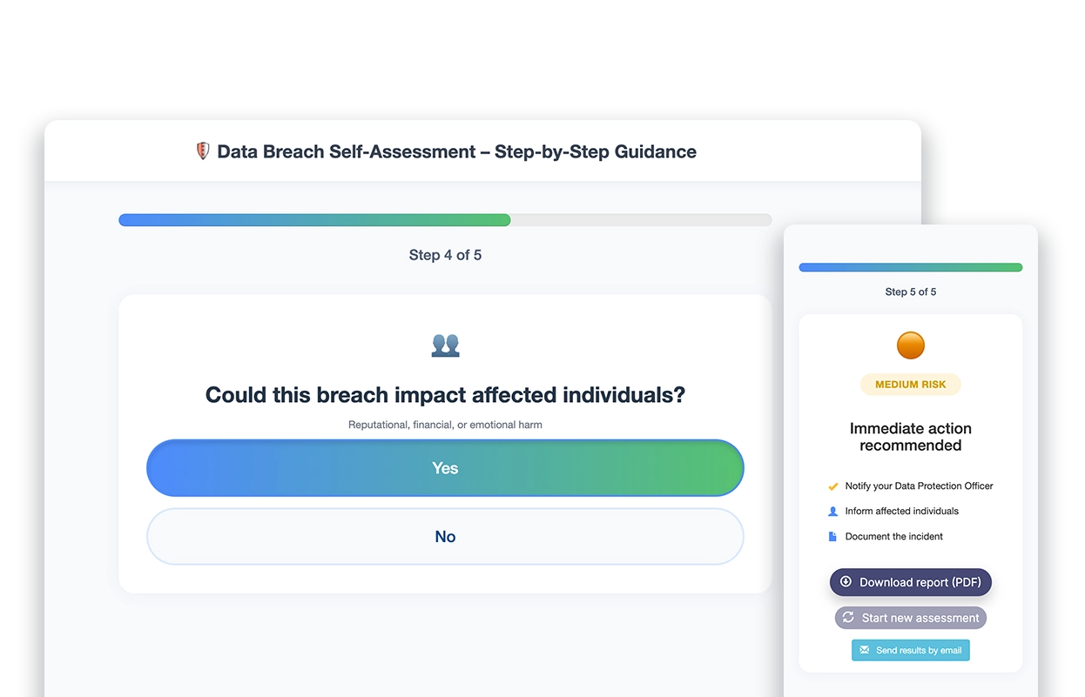Click the download arrow icon in report button
The image size is (1085, 697).
pos(846,582)
